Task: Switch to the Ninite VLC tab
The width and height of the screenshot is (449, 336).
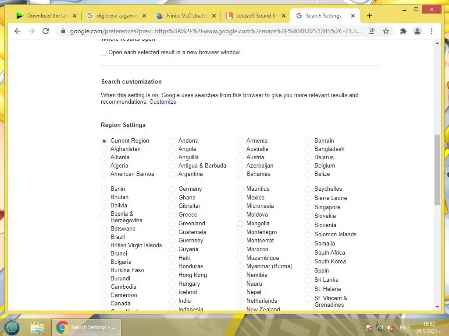Action: point(186,16)
